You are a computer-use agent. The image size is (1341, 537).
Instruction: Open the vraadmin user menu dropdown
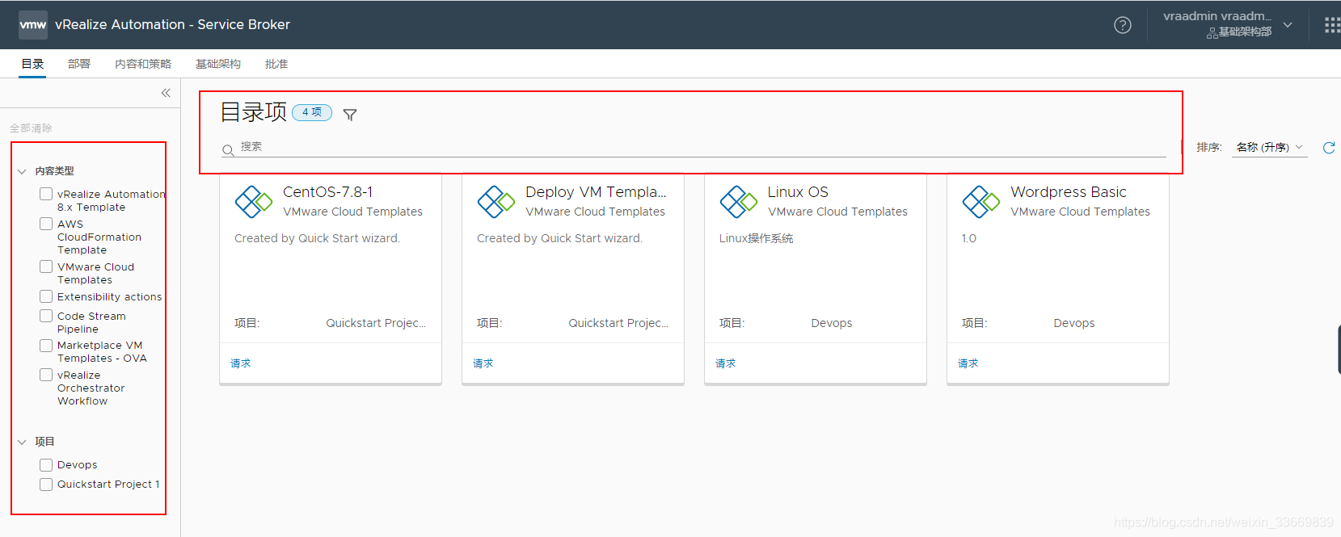click(x=1288, y=25)
